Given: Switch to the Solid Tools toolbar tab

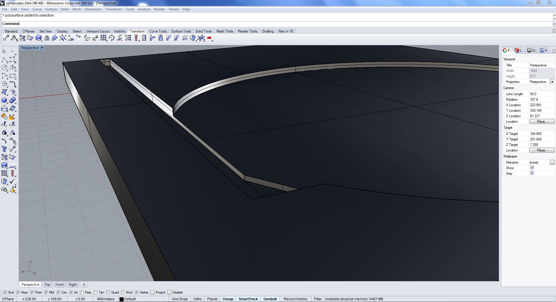Looking at the screenshot, I should point(203,31).
